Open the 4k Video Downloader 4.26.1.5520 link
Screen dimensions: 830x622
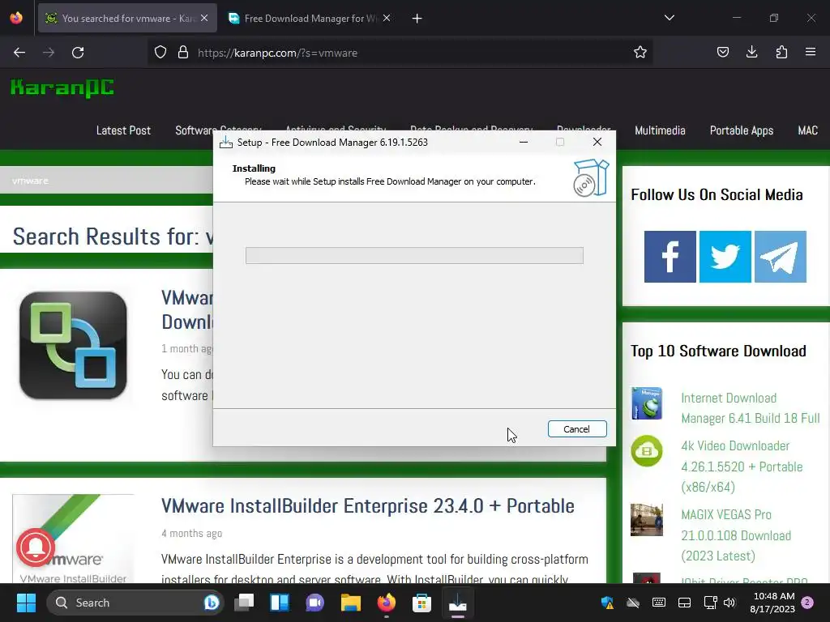pyautogui.click(x=742, y=466)
